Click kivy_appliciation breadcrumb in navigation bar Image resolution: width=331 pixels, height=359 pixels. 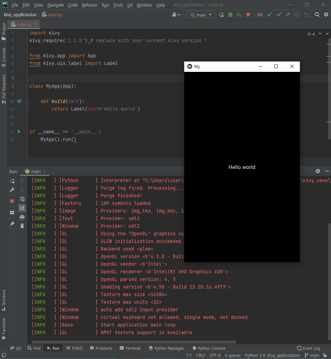[x=20, y=15]
